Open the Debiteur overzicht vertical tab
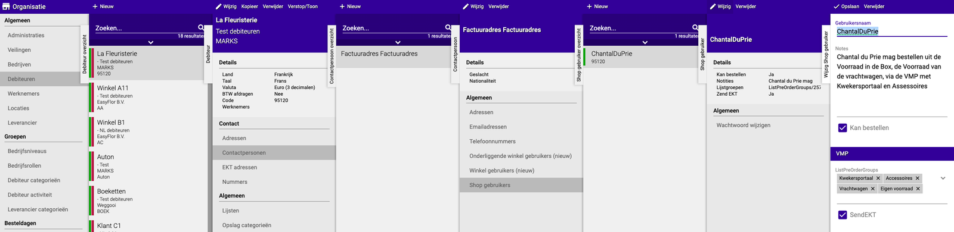 (84, 54)
